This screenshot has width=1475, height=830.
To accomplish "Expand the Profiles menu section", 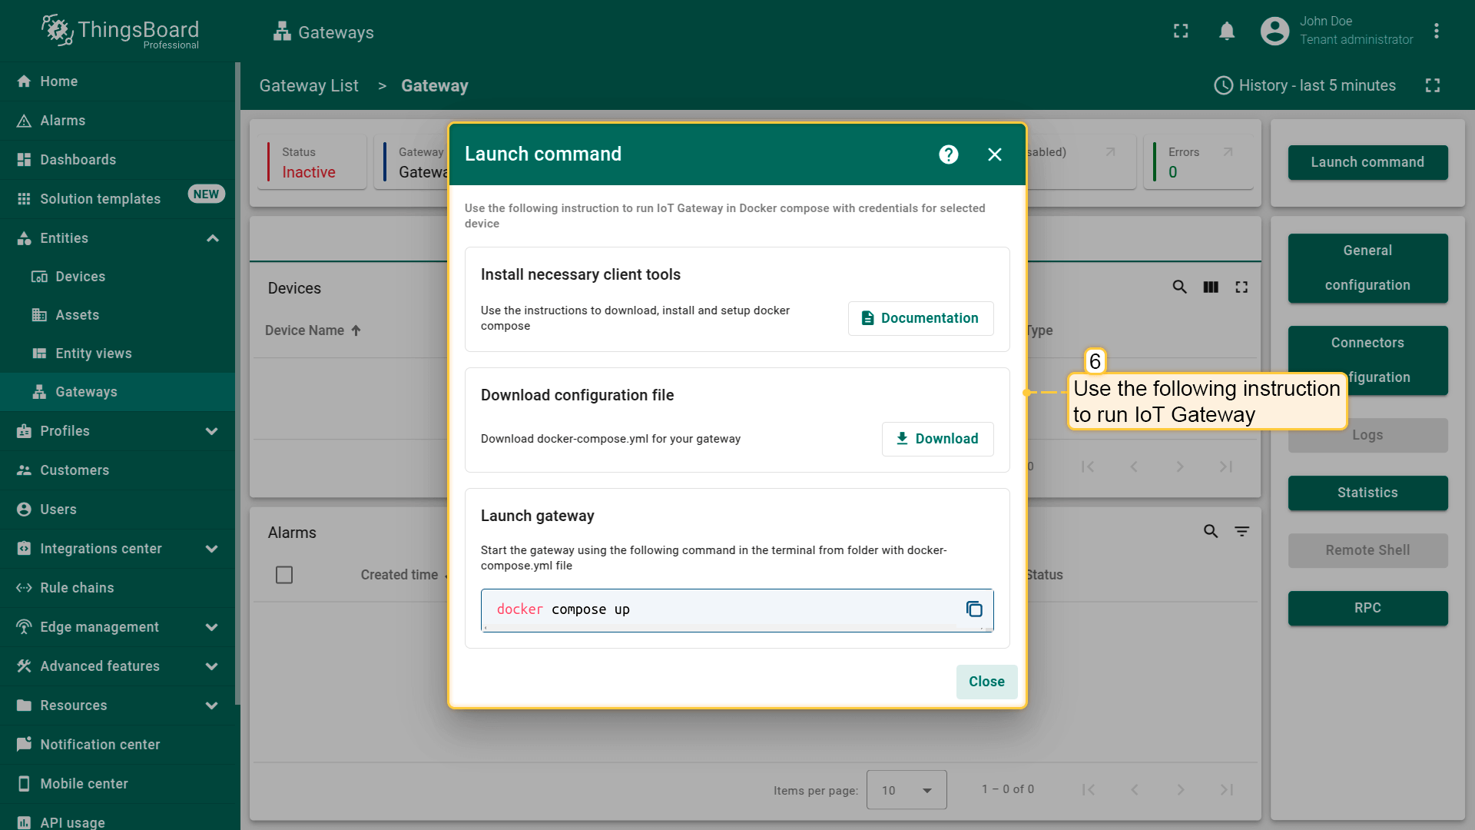I will (213, 431).
